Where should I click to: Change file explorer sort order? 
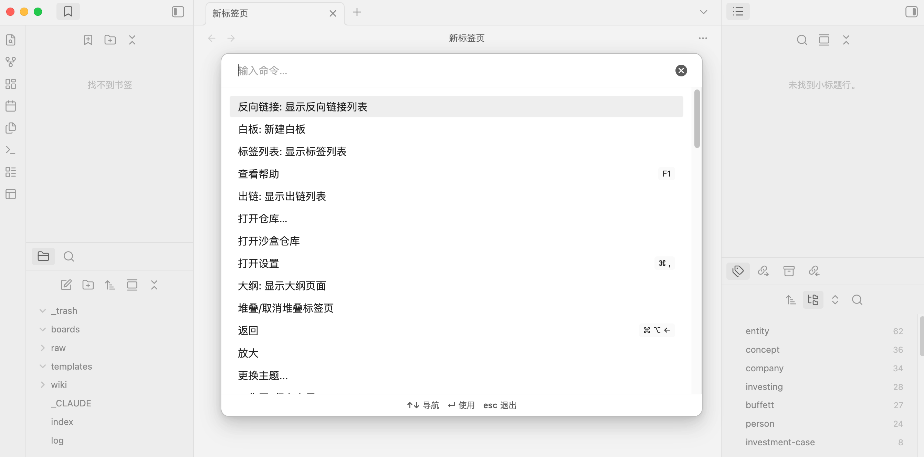110,285
